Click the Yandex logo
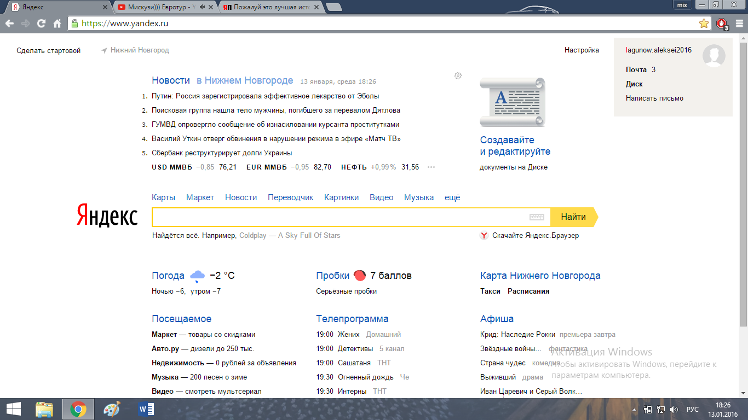748x420 pixels. pyautogui.click(x=107, y=215)
